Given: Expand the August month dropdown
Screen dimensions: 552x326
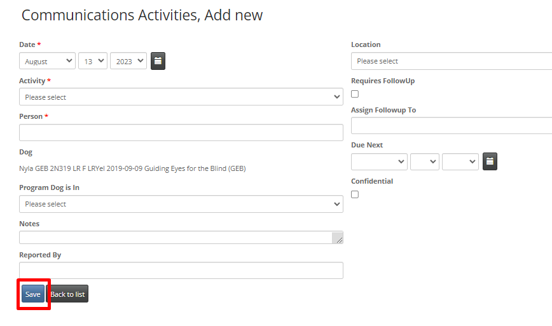Looking at the screenshot, I should [x=47, y=61].
